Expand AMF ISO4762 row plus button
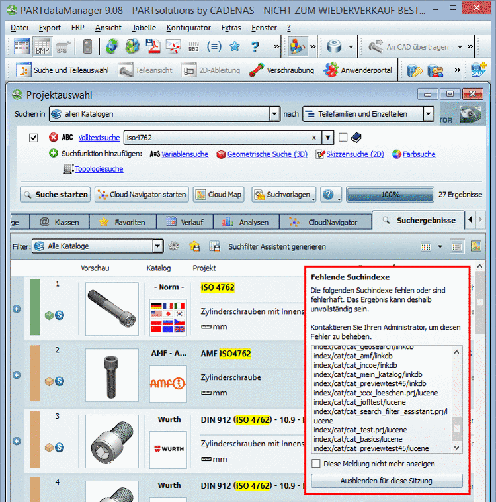Screen dimensions: 496x502 pos(17,375)
